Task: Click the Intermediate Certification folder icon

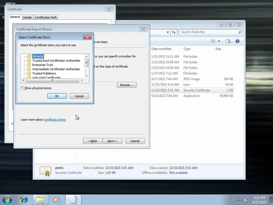Action: click(x=29, y=69)
